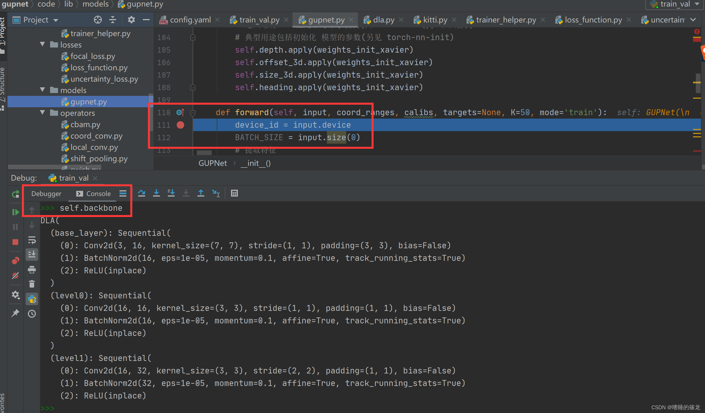Open the dla.py editor tab
The height and width of the screenshot is (413, 705).
[383, 20]
